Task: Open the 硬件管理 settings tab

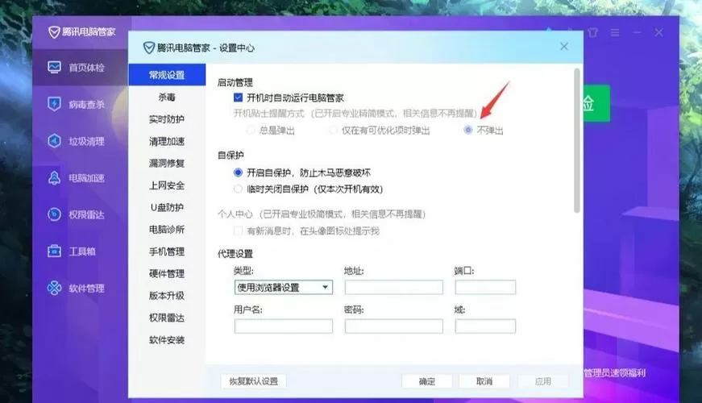Action: 167,273
